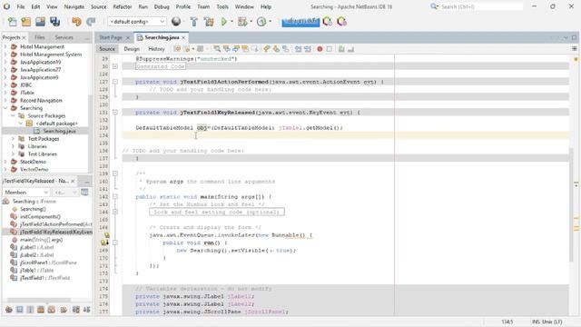Collapse the main method fold
Viewport: 581px width, 327px height.
[x=115, y=196]
